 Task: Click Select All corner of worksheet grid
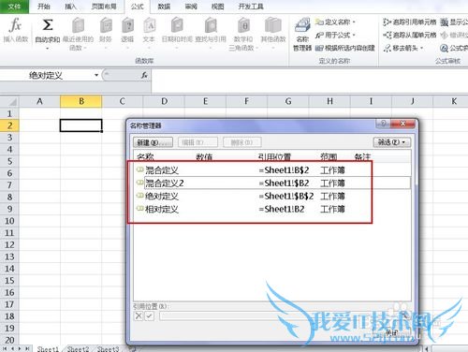(x=9, y=101)
